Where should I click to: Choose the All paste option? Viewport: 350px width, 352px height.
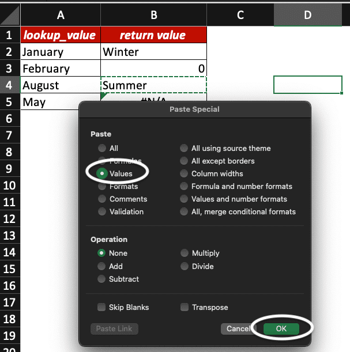[102, 148]
